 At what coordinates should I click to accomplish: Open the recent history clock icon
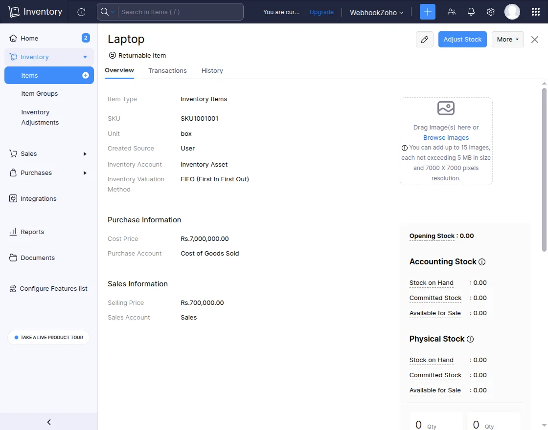coord(81,12)
